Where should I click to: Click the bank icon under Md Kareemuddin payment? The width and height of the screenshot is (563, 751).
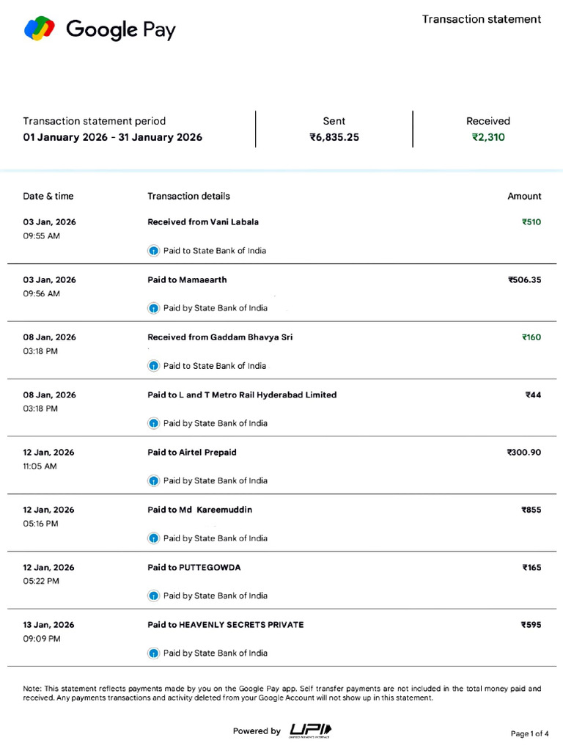(153, 538)
